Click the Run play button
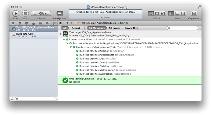This screenshot has width=211, height=115. 16,13
